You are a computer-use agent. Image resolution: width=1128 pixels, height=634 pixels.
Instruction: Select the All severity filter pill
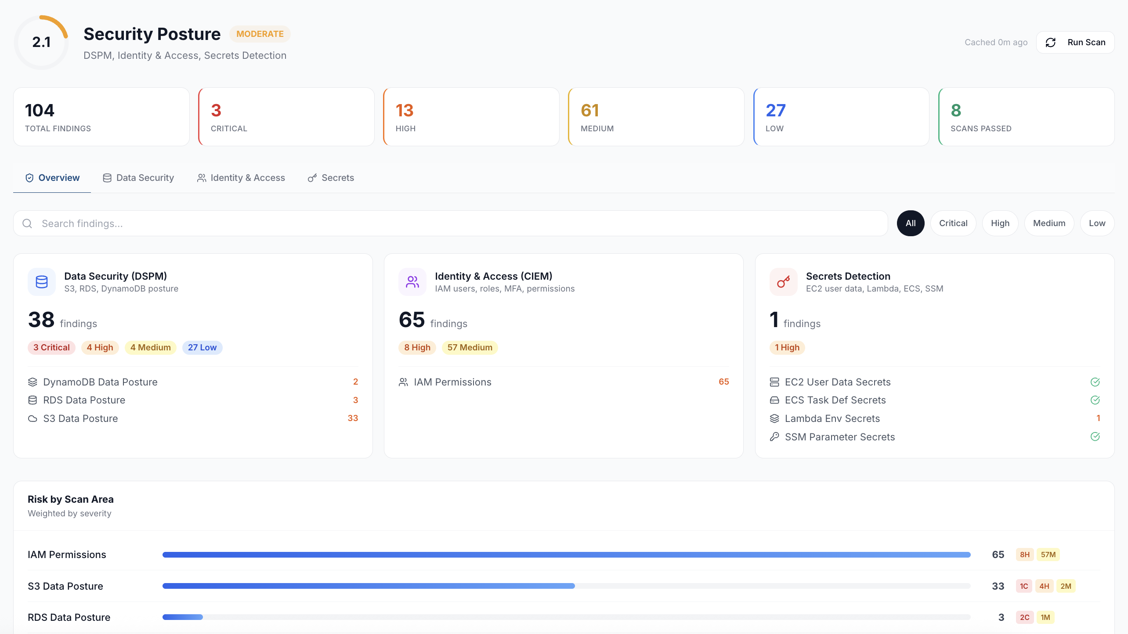point(911,223)
